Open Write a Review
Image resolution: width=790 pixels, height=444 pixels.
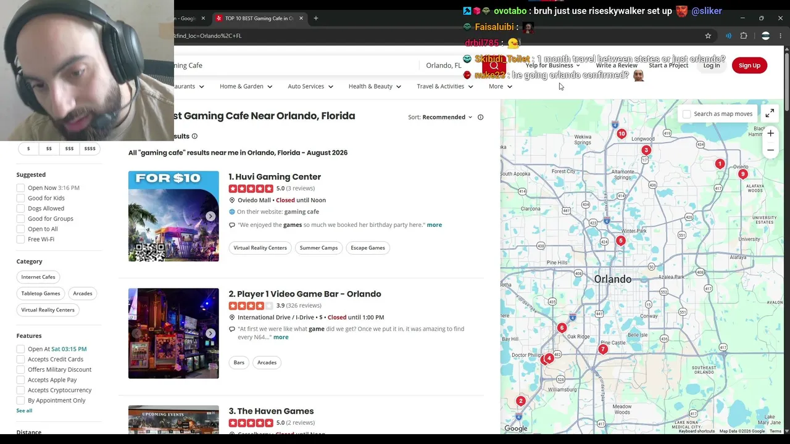coord(617,65)
